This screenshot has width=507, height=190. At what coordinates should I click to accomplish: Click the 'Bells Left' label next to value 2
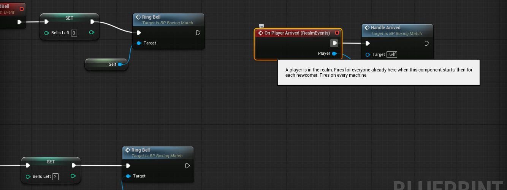(42, 177)
